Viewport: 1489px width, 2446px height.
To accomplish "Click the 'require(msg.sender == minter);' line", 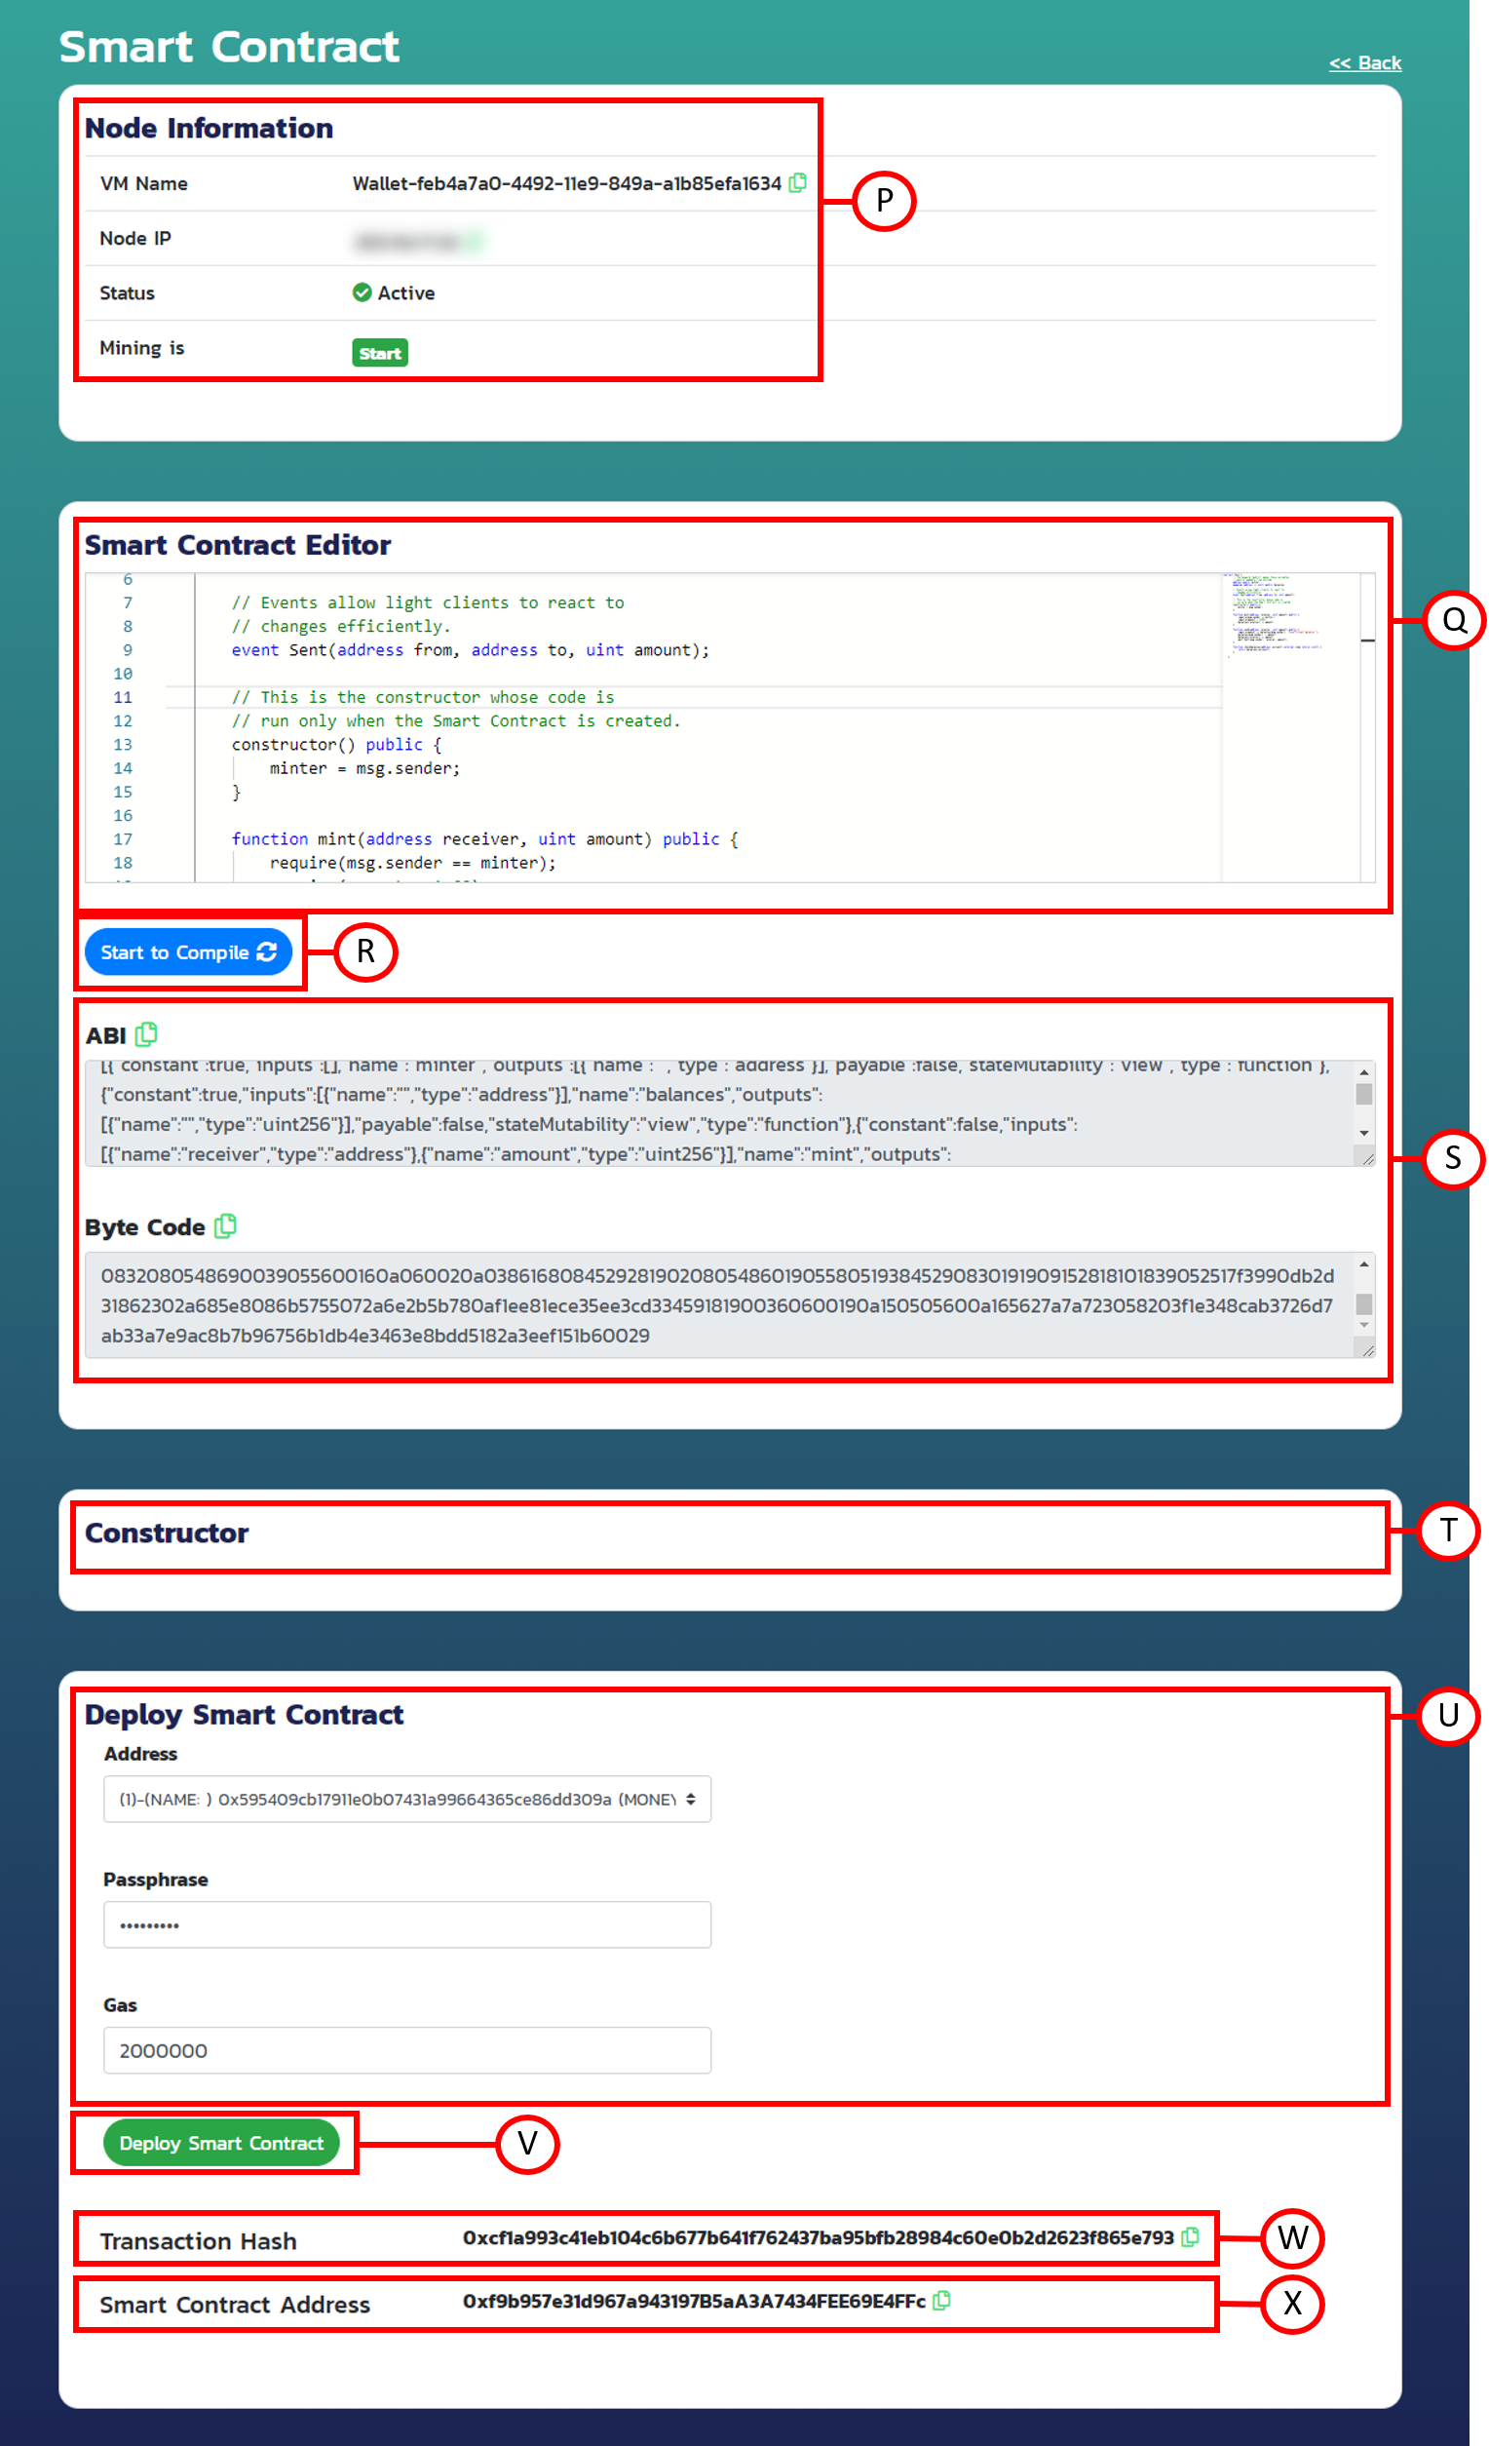I will click(x=411, y=863).
